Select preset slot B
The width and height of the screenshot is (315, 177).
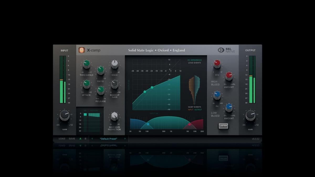(x=85, y=139)
